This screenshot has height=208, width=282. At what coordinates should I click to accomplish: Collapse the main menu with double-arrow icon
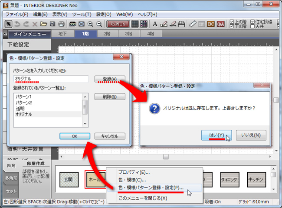click(x=5, y=34)
